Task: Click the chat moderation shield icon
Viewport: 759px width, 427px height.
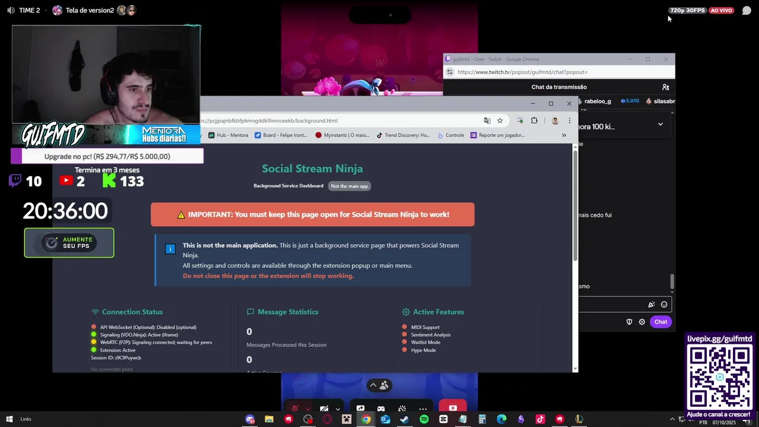Action: click(629, 322)
